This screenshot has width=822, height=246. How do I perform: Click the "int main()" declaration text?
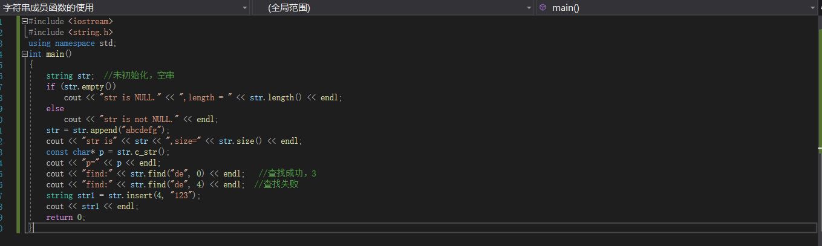click(x=50, y=54)
